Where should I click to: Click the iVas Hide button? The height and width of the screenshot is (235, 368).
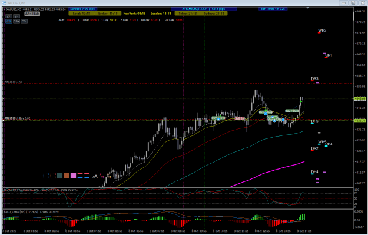tap(32, 14)
